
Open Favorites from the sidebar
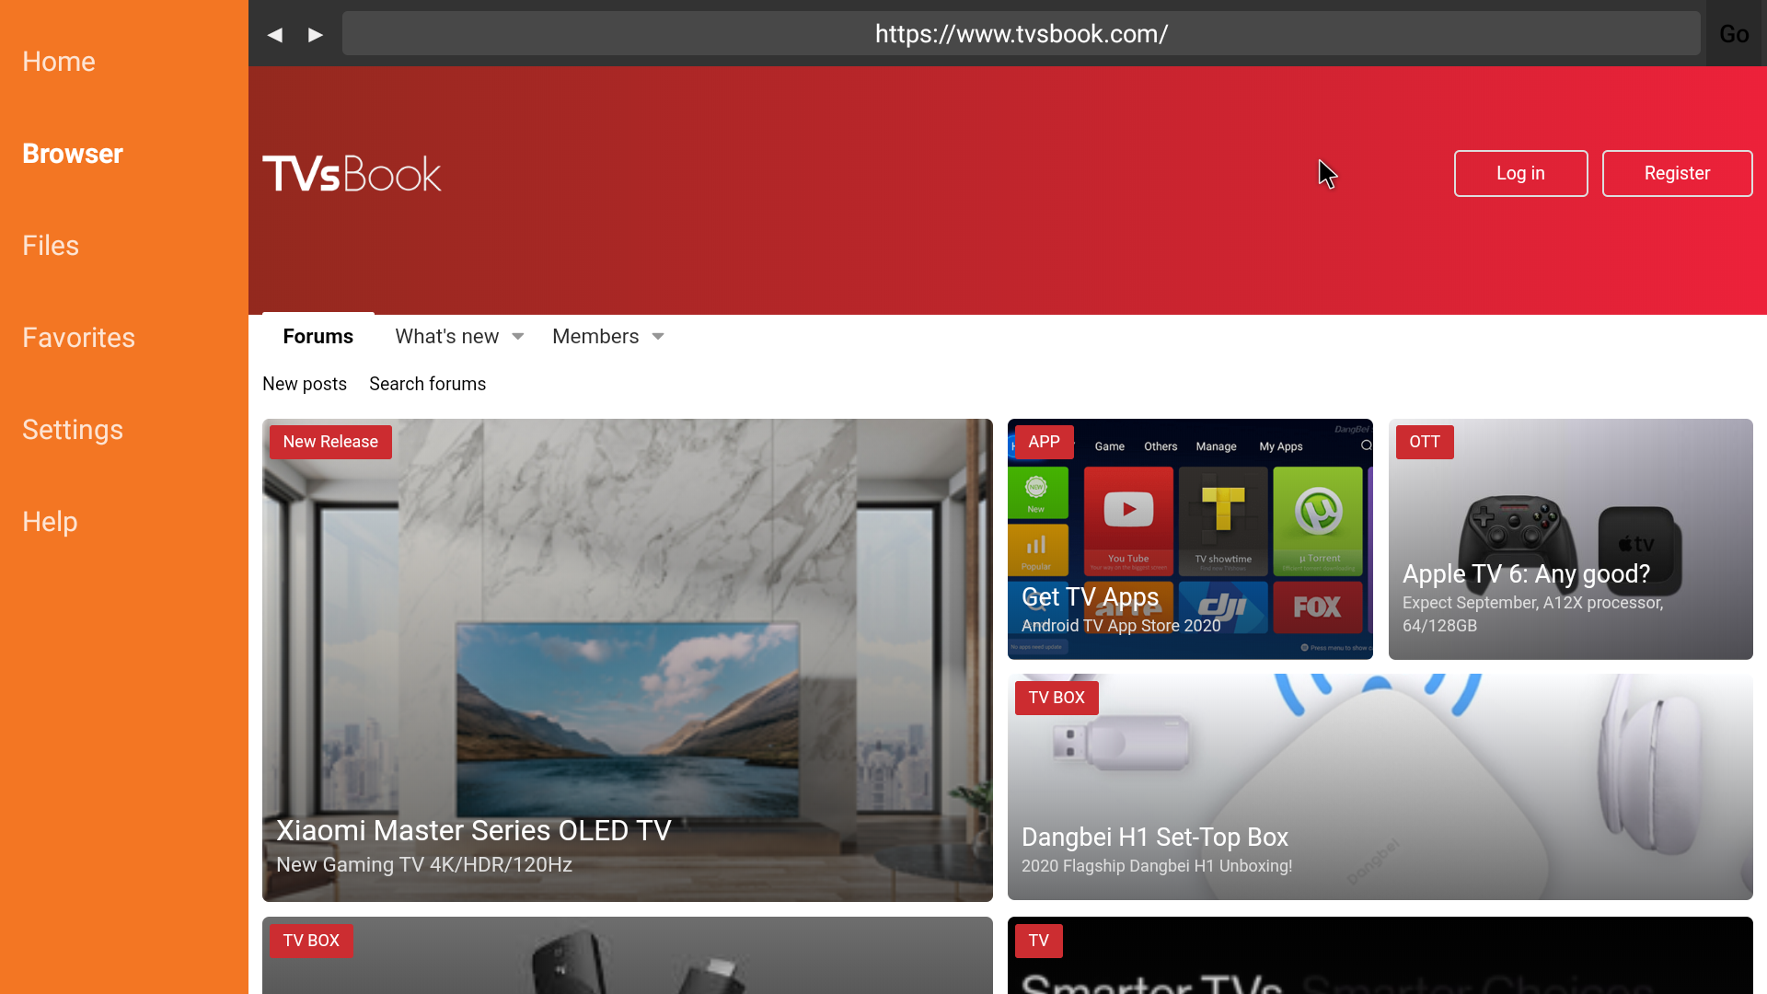click(x=78, y=338)
